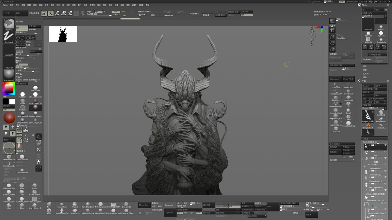The width and height of the screenshot is (392, 220).
Task: Choose the Orb_Cracks brush
Action: pyautogui.click(x=126, y=205)
